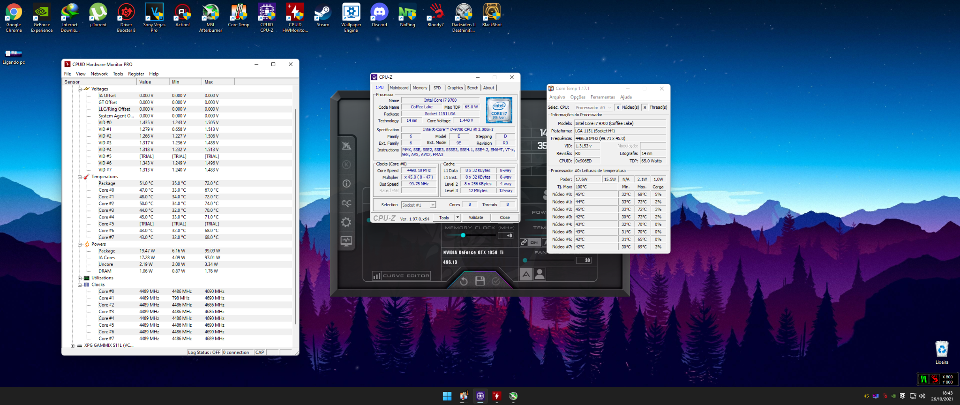This screenshot has width=960, height=405.
Task: Click the Validate button in CPU-Z
Action: (x=476, y=217)
